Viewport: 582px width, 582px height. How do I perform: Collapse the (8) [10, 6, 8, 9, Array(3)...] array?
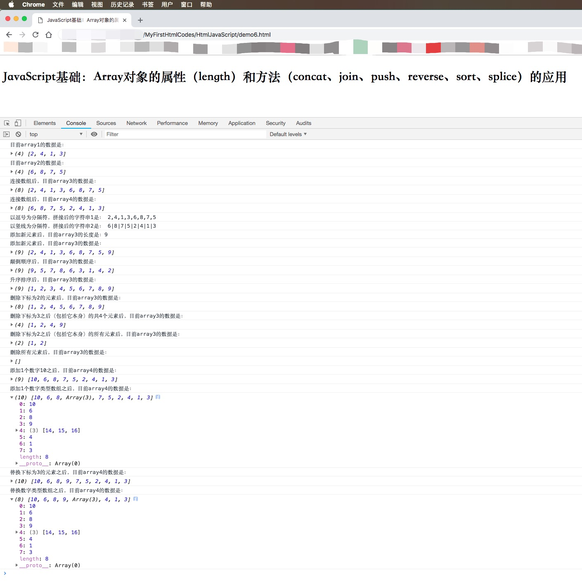click(12, 500)
